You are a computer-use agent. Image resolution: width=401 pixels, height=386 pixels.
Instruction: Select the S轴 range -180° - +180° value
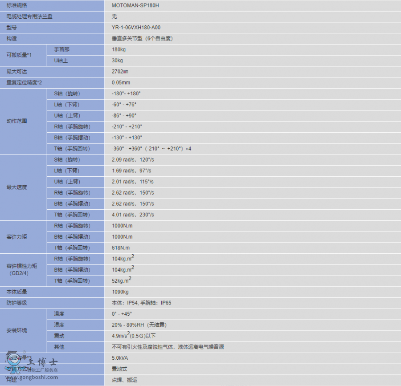(126, 93)
